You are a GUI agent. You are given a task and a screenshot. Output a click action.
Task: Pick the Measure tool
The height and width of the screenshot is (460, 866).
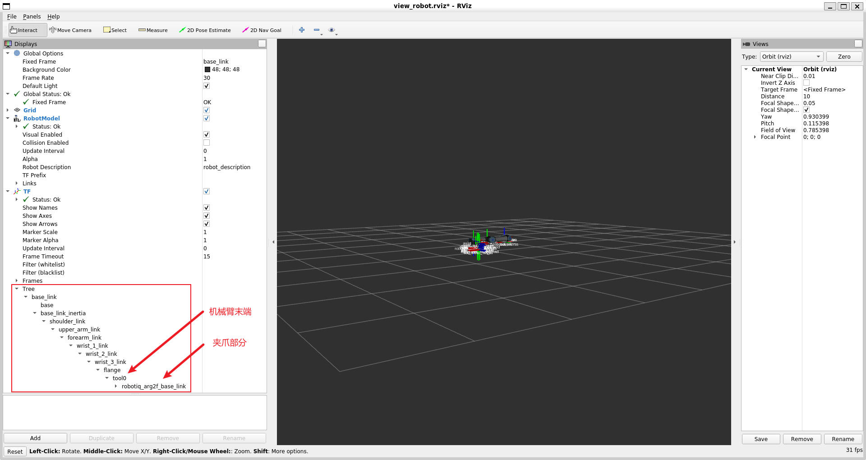tap(153, 30)
